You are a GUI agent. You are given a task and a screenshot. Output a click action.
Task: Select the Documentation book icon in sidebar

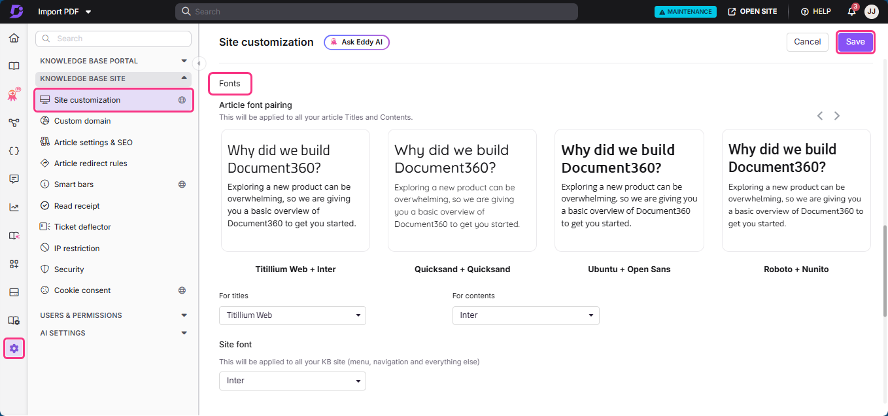point(14,65)
